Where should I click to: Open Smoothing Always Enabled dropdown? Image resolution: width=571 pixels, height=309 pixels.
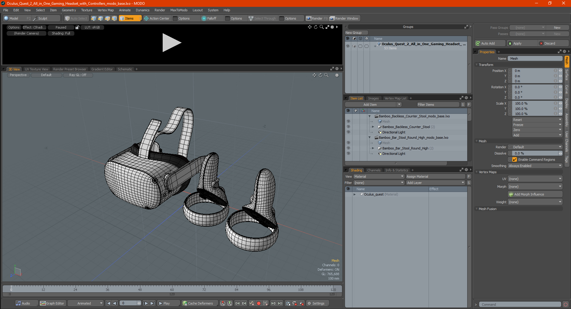pos(535,166)
